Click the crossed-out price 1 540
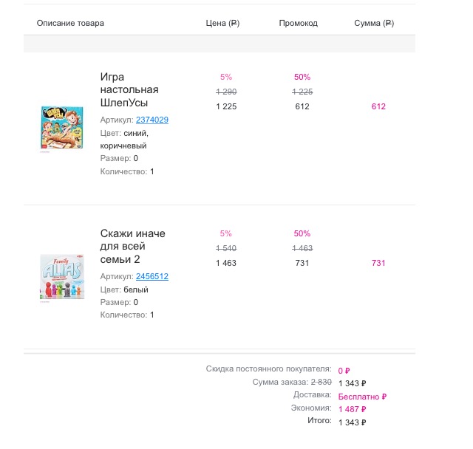 226,248
